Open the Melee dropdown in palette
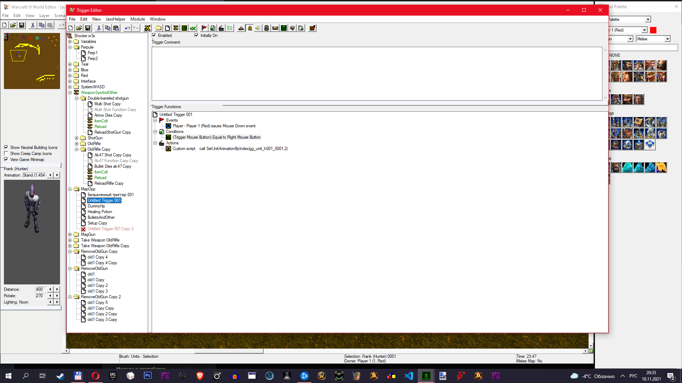 [667, 39]
